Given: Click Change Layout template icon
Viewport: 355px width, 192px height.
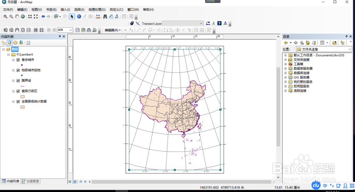Looking at the screenshot, I should tap(89, 30).
